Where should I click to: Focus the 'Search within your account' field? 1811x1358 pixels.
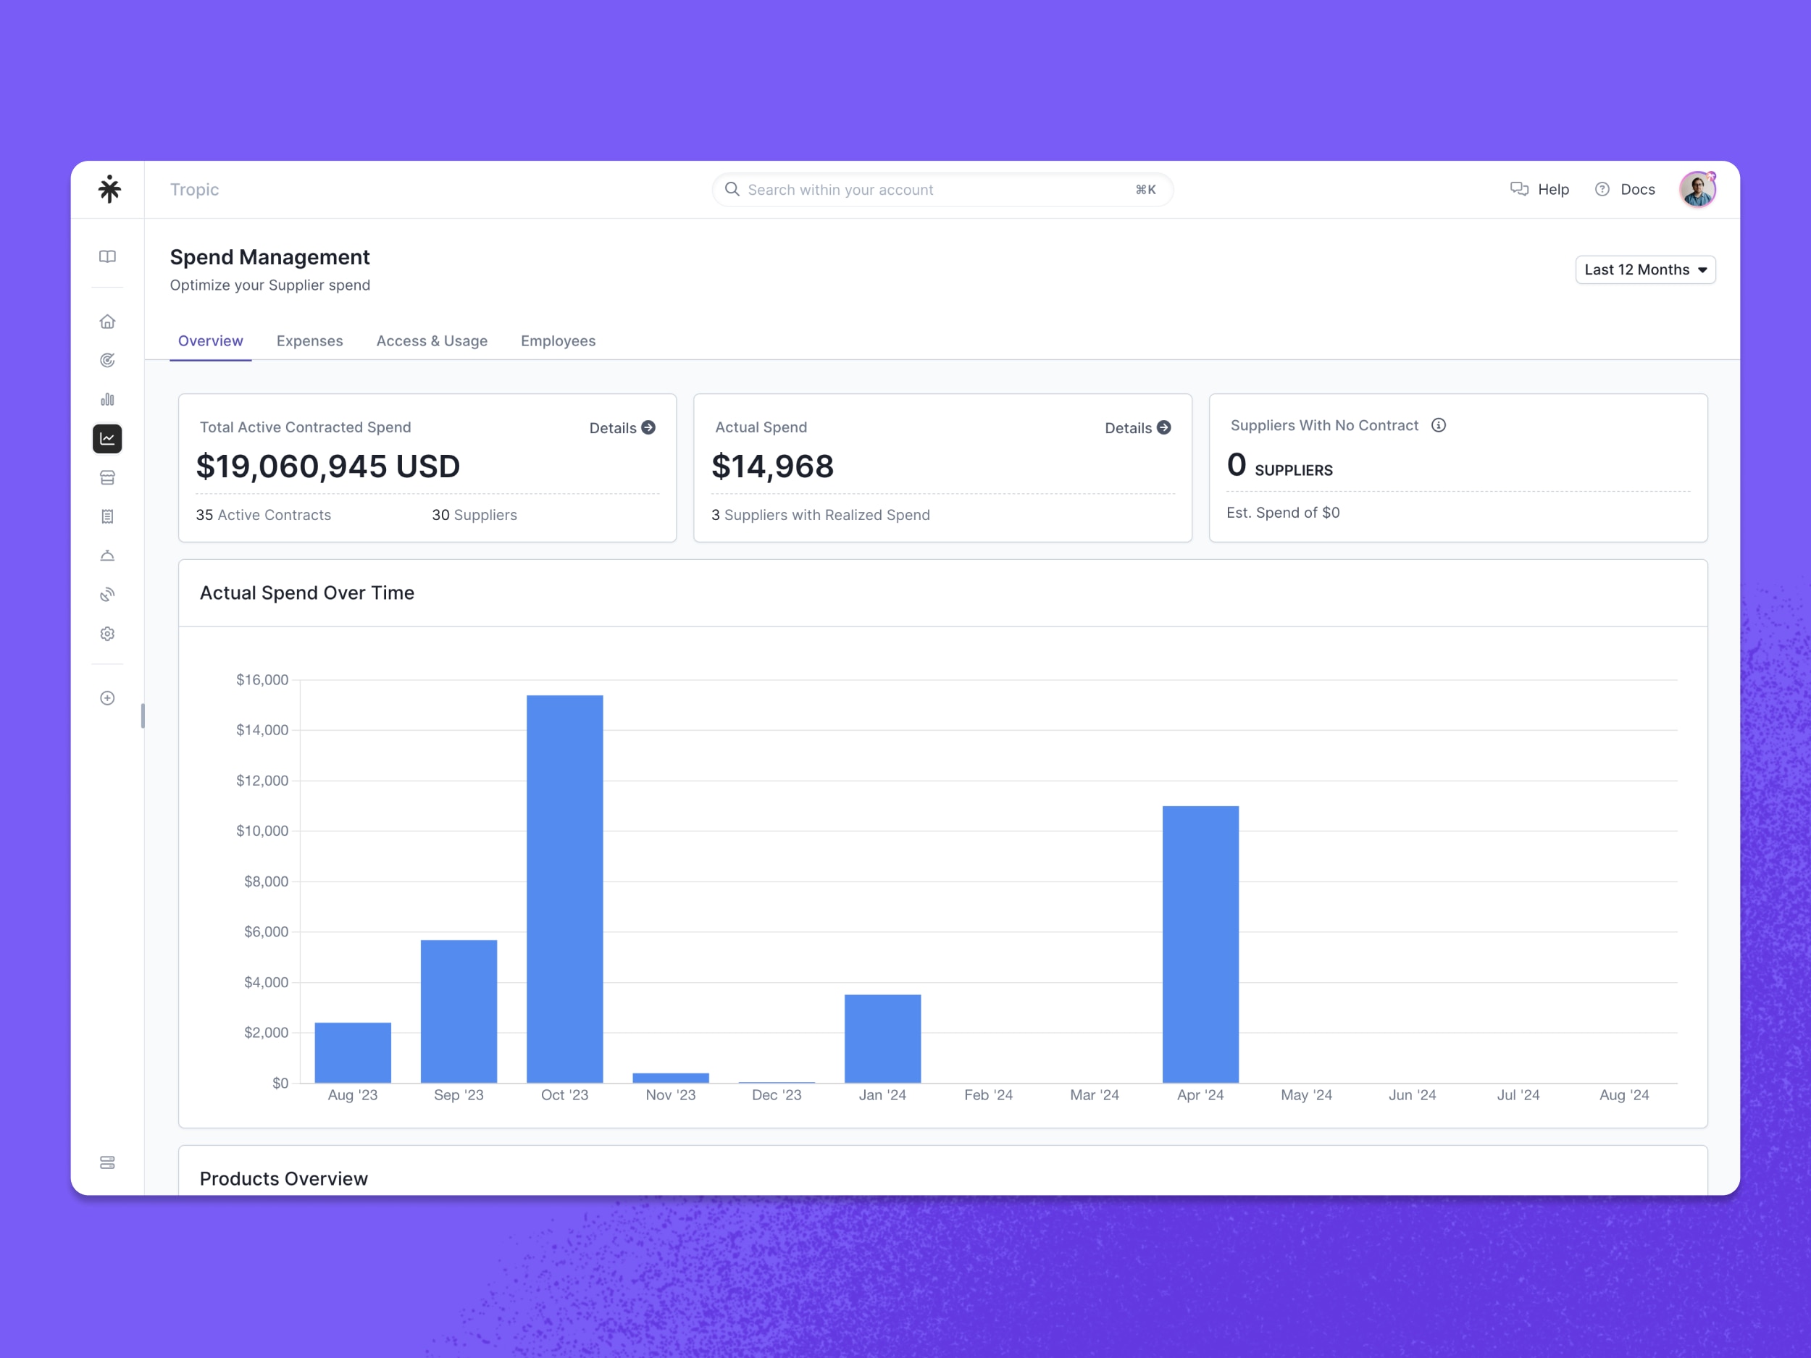point(942,189)
